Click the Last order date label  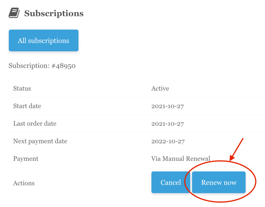point(35,124)
